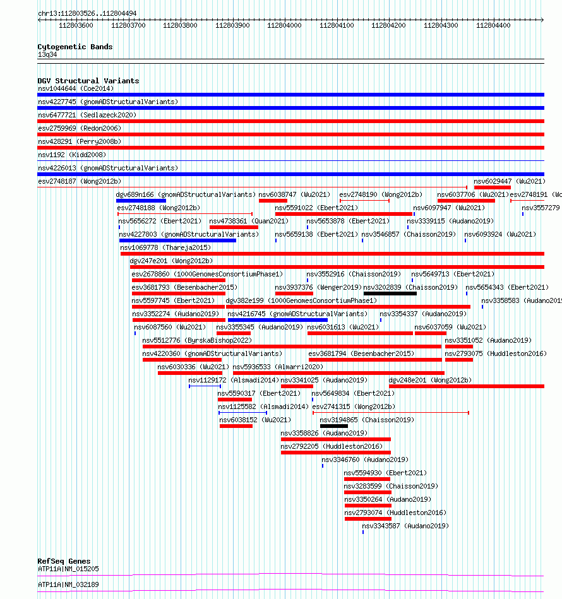Select nsv5936533 (Almarri2020) label
Image resolution: width=562 pixels, height=599 pixels.
pyautogui.click(x=278, y=367)
